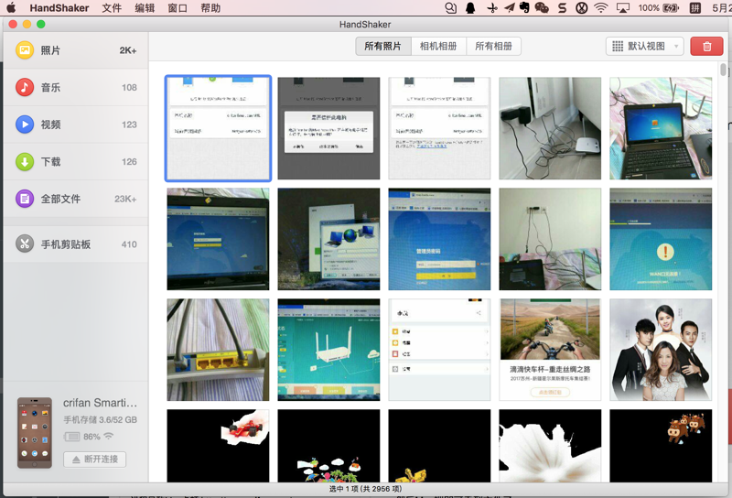Select the red race car thumbnail
This screenshot has height=498, width=732.
218,446
